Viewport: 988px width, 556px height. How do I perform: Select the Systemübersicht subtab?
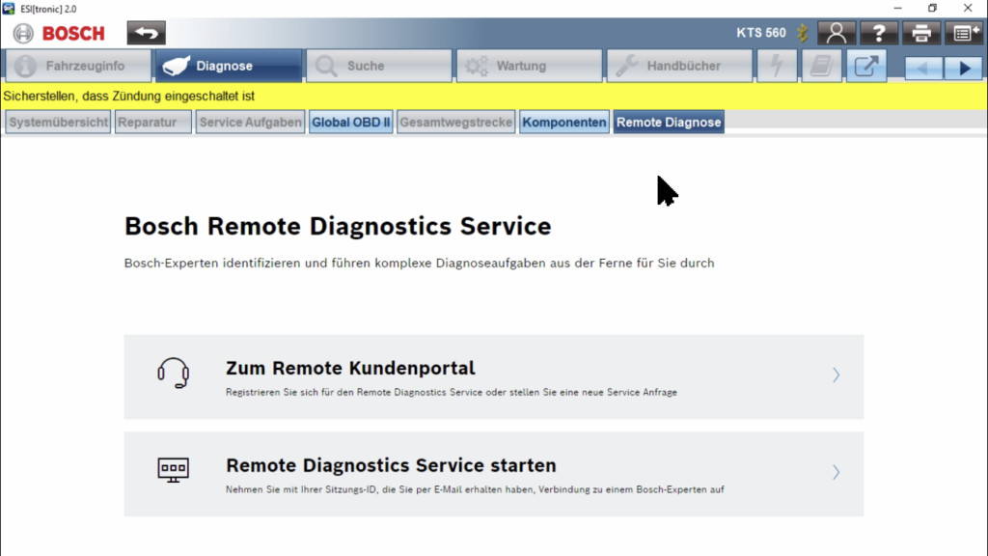coord(58,123)
